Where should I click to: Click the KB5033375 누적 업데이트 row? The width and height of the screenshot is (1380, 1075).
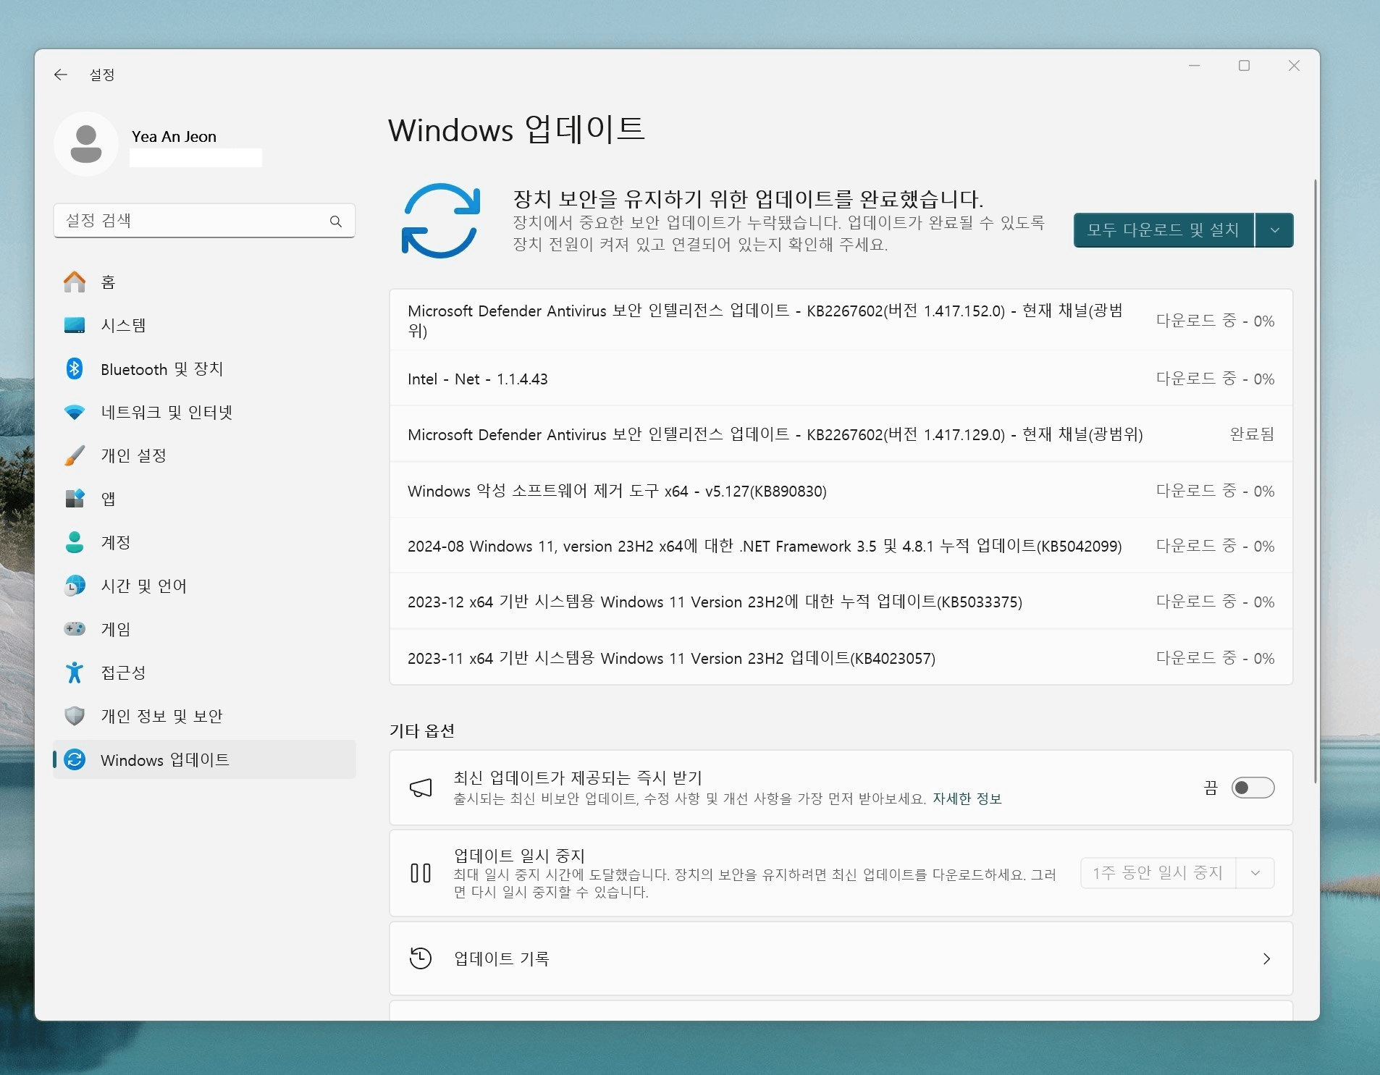[x=841, y=602]
